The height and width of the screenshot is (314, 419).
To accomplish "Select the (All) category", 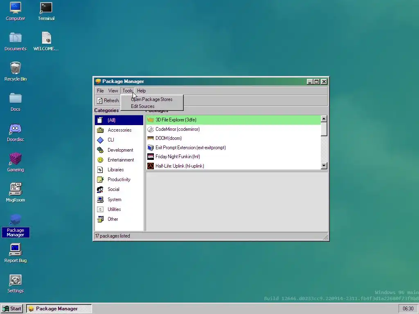I will (119, 120).
